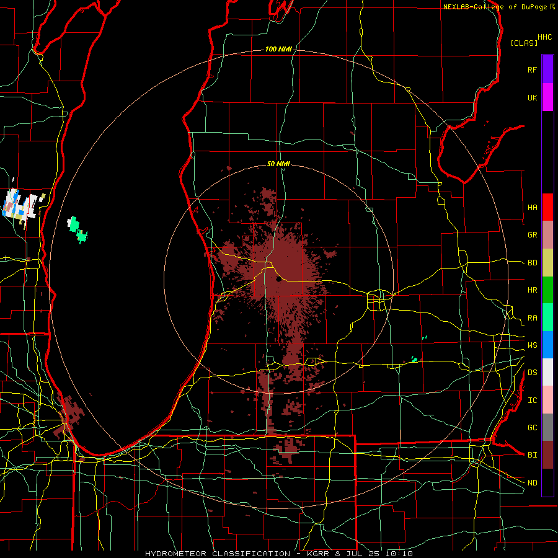Select the IC pink legend swatch
This screenshot has height=558, width=558.
[x=547, y=400]
